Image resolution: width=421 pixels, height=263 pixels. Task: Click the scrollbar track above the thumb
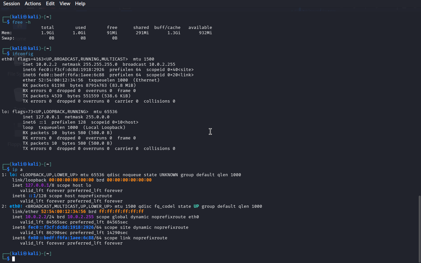pos(419,99)
